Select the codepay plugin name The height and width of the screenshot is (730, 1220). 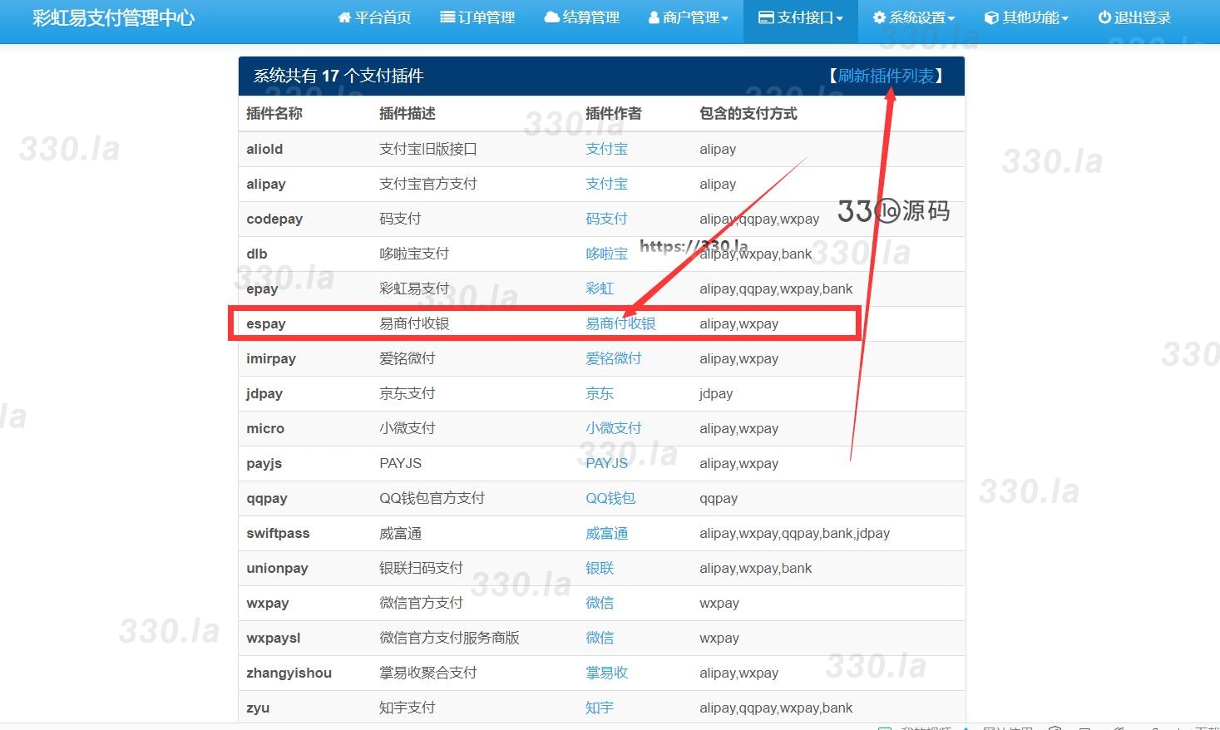pos(274,219)
